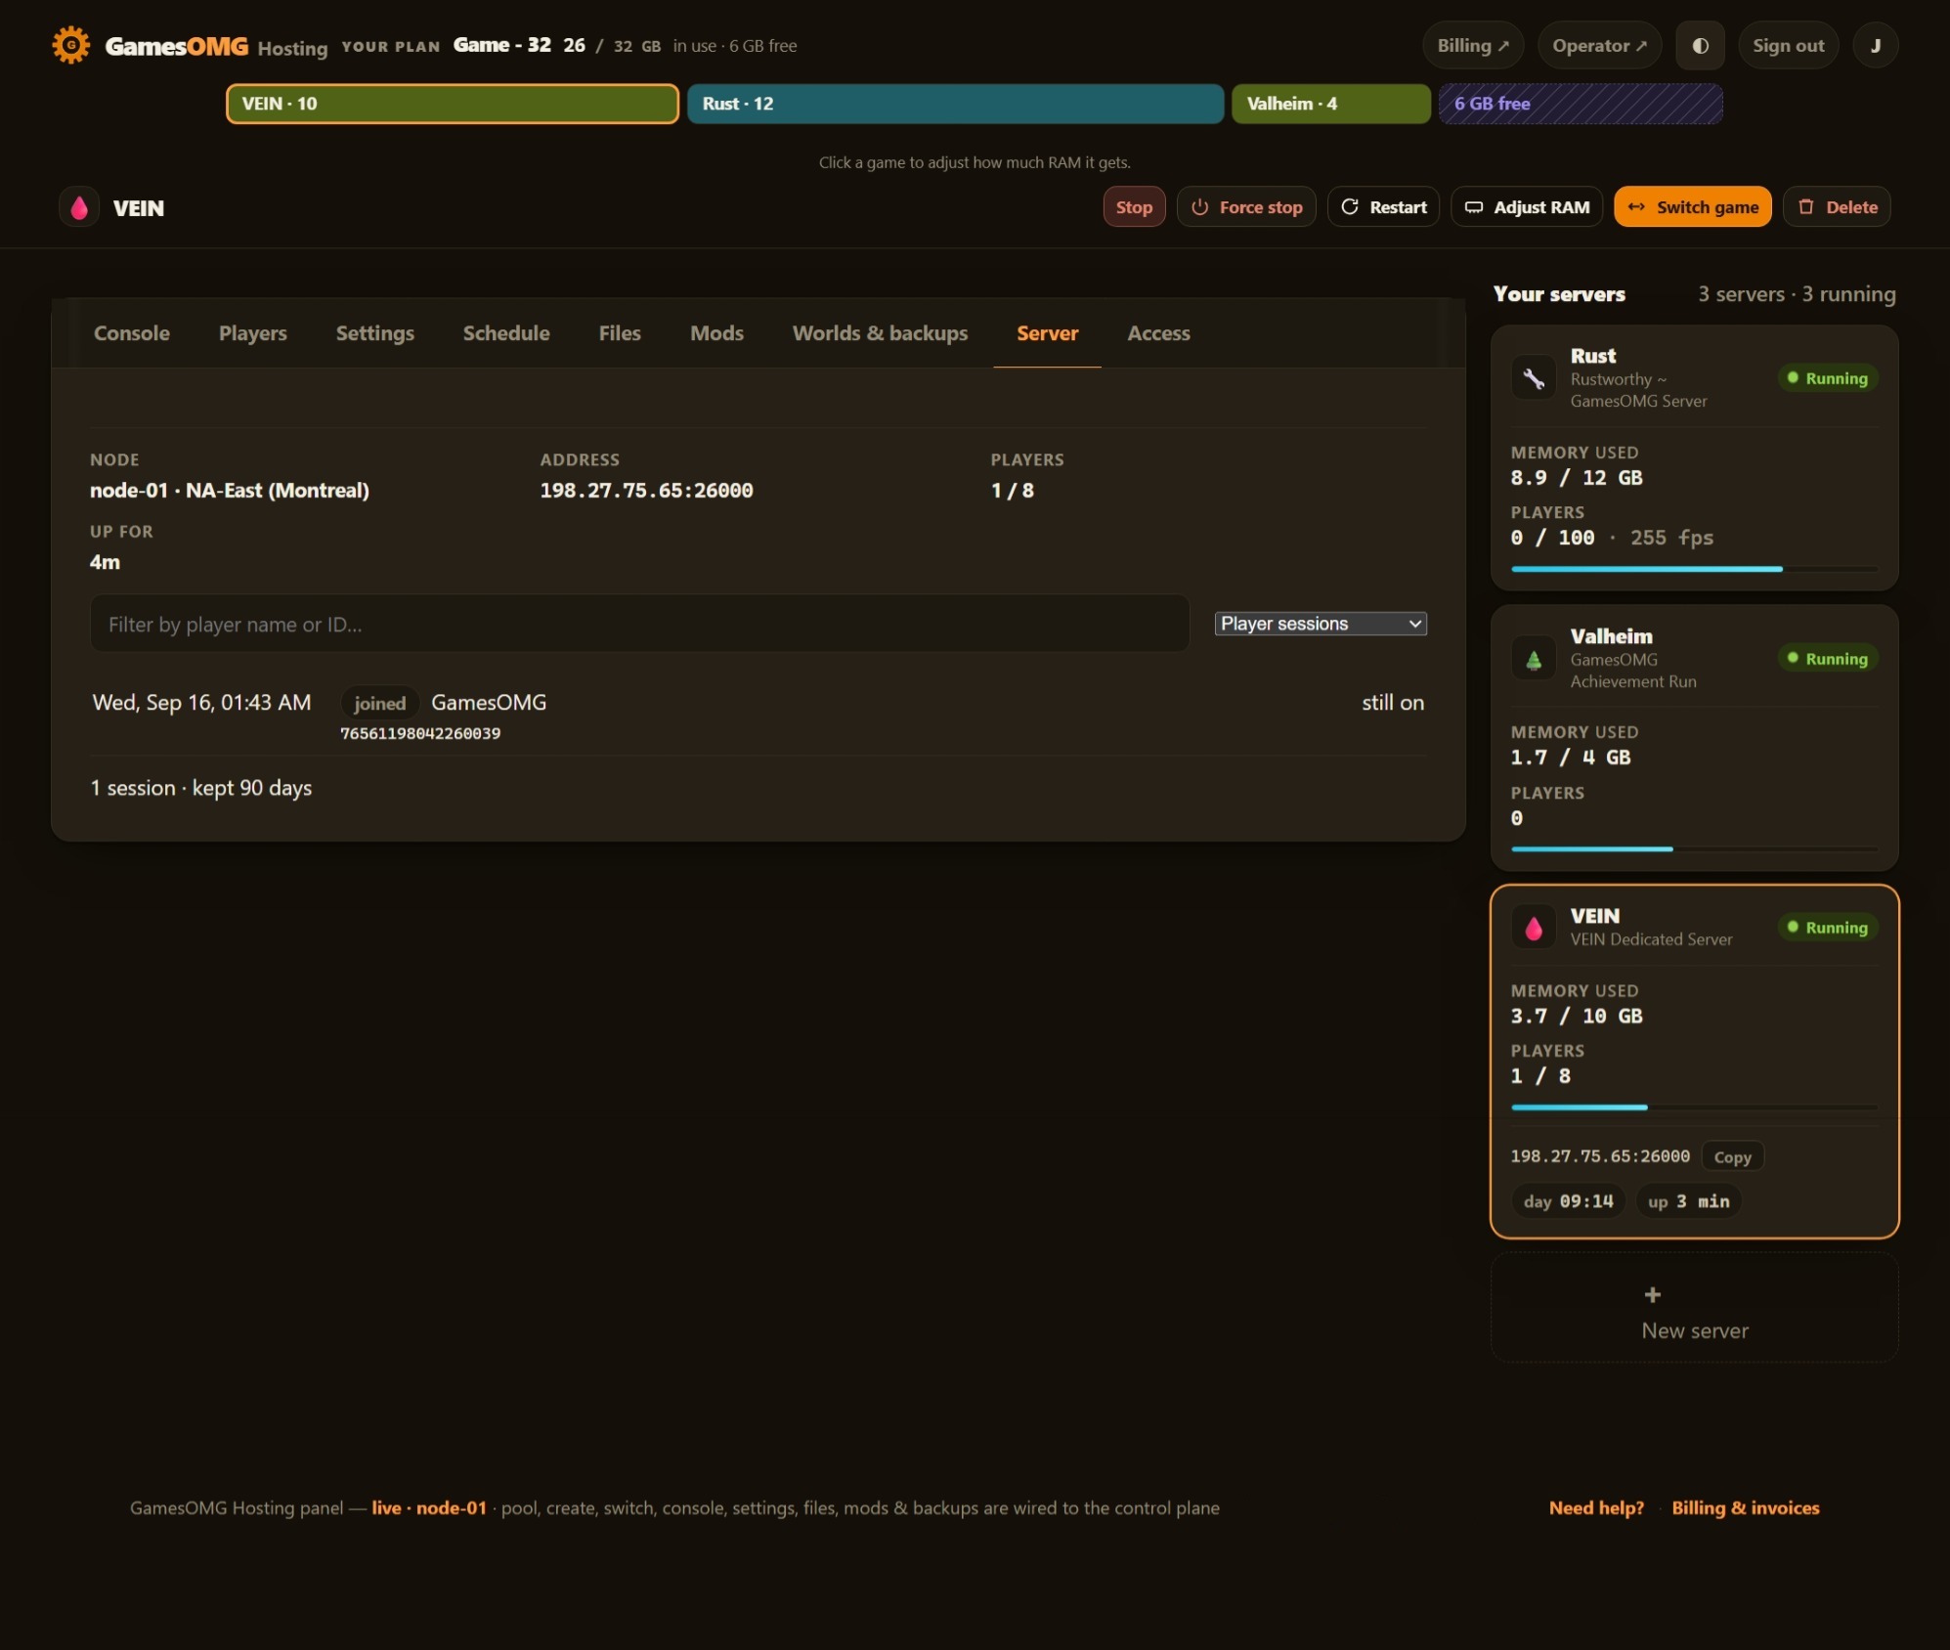1950x1650 pixels.
Task: Select the Rust · 12 RAM bar segment
Action: pyautogui.click(x=955, y=104)
